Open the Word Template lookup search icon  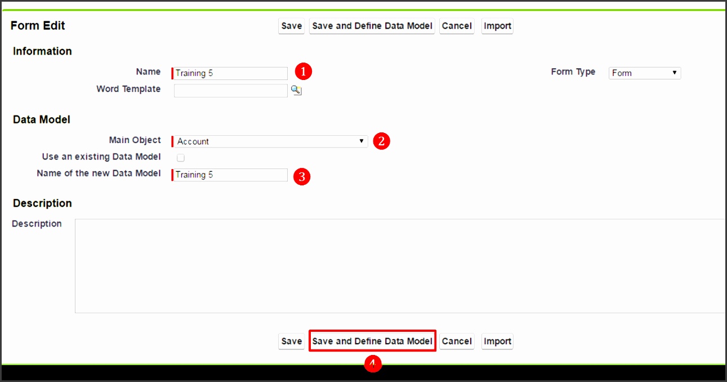click(x=296, y=90)
